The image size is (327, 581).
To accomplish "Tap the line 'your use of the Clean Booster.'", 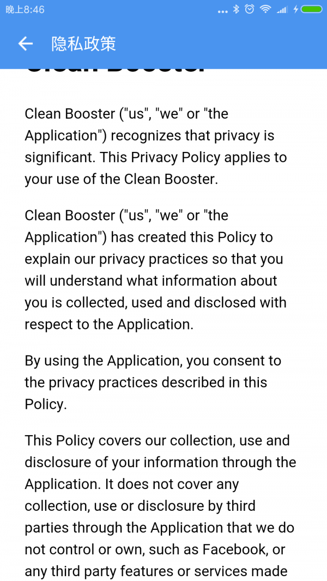I will point(121,179).
